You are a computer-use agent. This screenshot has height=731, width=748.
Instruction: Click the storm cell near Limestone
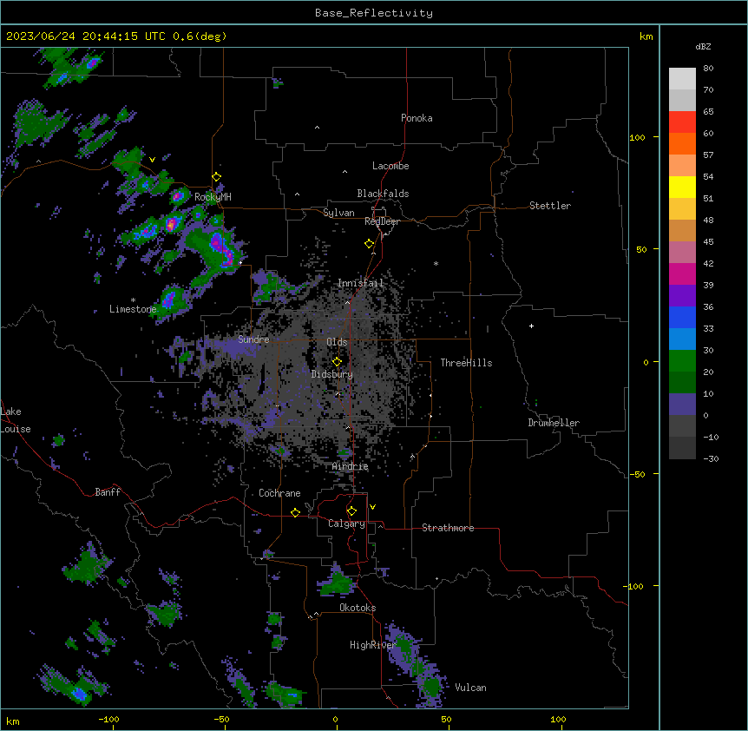pos(168,300)
